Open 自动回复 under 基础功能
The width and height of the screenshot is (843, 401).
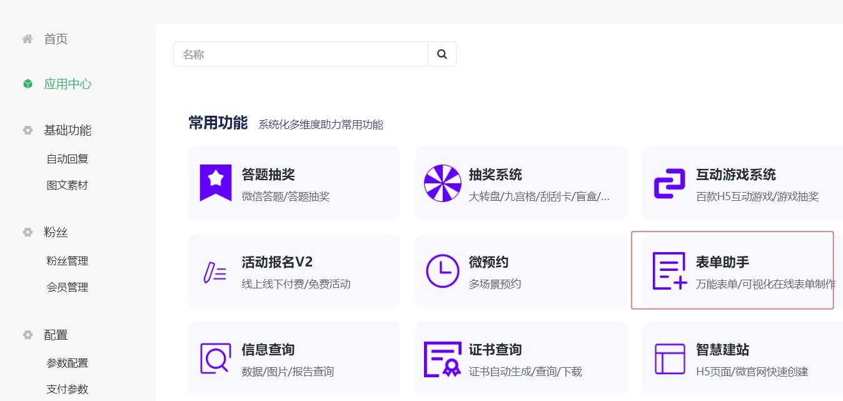[x=68, y=159]
